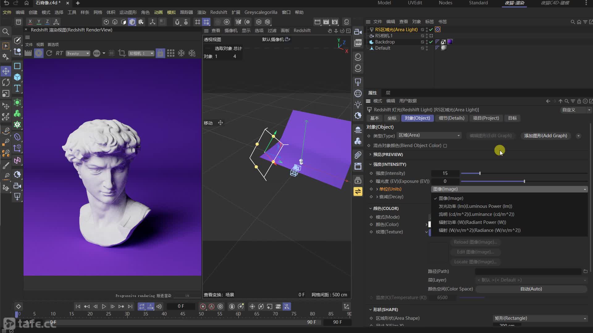Open 自定义 preset dropdown in attributes
Image resolution: width=593 pixels, height=333 pixels.
(576, 110)
